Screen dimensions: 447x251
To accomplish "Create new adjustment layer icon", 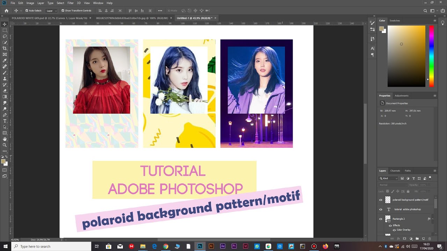I will tap(411, 238).
